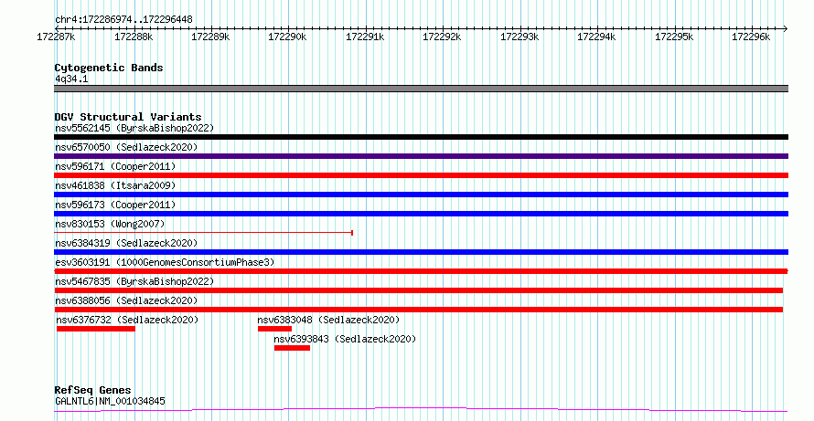Select the esv3603191 1000Genomes red bar
This screenshot has height=421, width=814.
pos(421,271)
